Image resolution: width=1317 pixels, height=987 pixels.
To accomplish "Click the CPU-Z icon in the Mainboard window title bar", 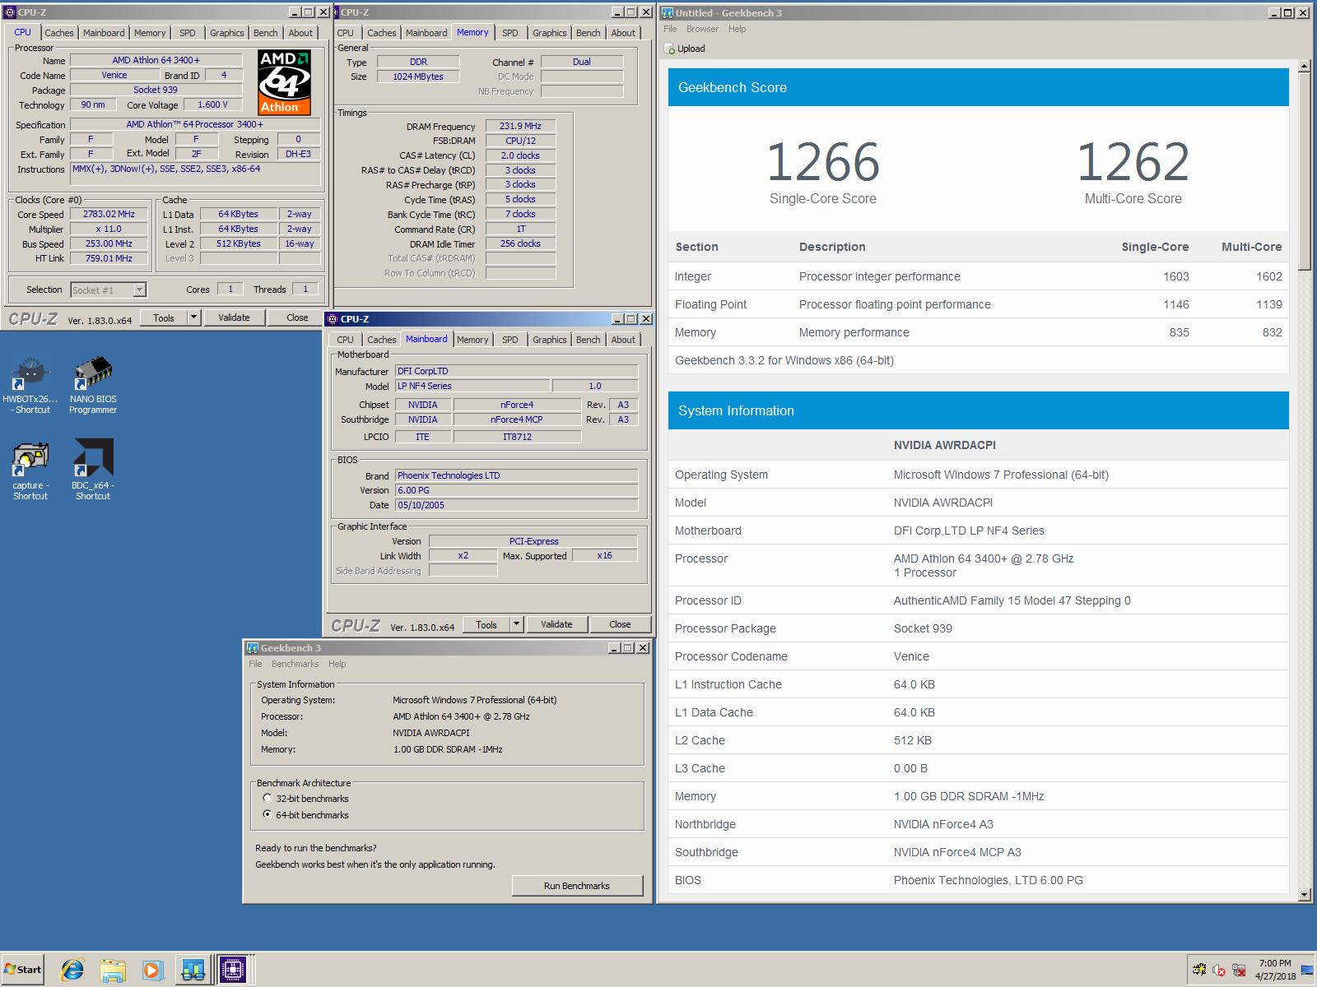I will pyautogui.click(x=333, y=319).
